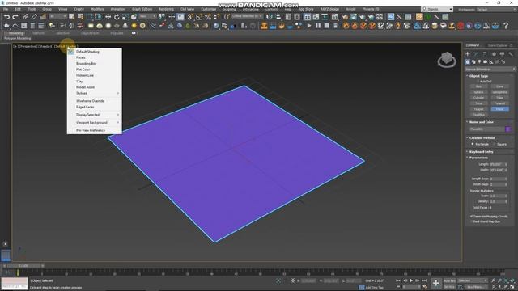
Task: Toggle the 3D Snaps icon
Action: (191, 17)
